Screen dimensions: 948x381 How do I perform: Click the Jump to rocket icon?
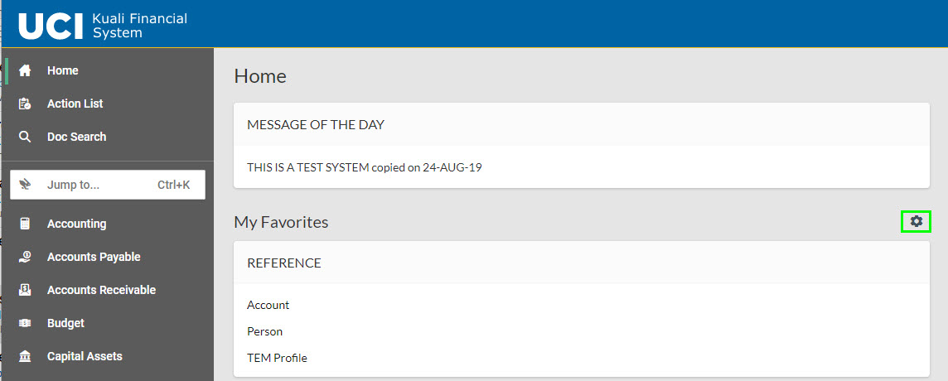tap(25, 185)
